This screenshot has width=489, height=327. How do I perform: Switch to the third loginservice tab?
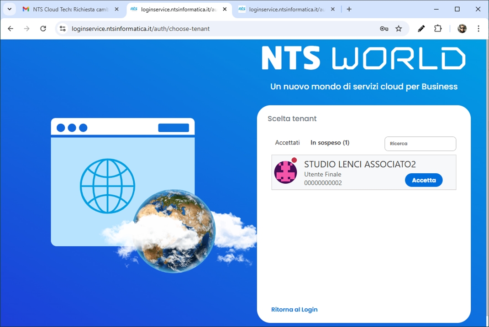coord(286,9)
